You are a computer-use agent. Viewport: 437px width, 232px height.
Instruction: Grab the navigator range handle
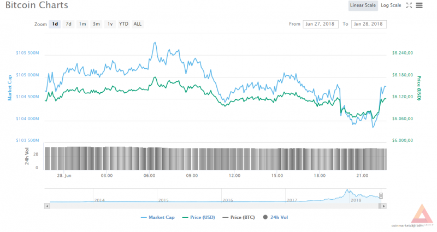tap(381, 196)
